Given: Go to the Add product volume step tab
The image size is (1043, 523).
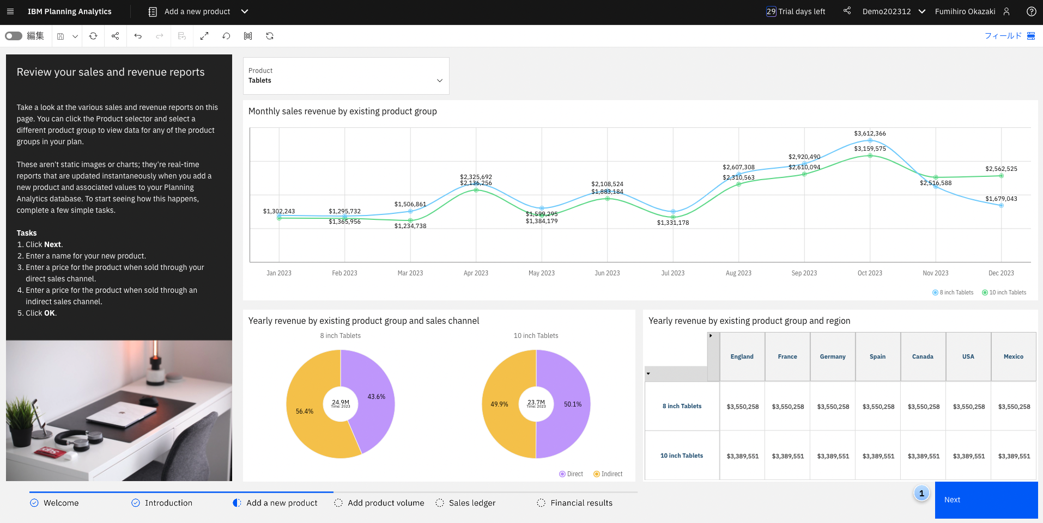Looking at the screenshot, I should tap(379, 503).
